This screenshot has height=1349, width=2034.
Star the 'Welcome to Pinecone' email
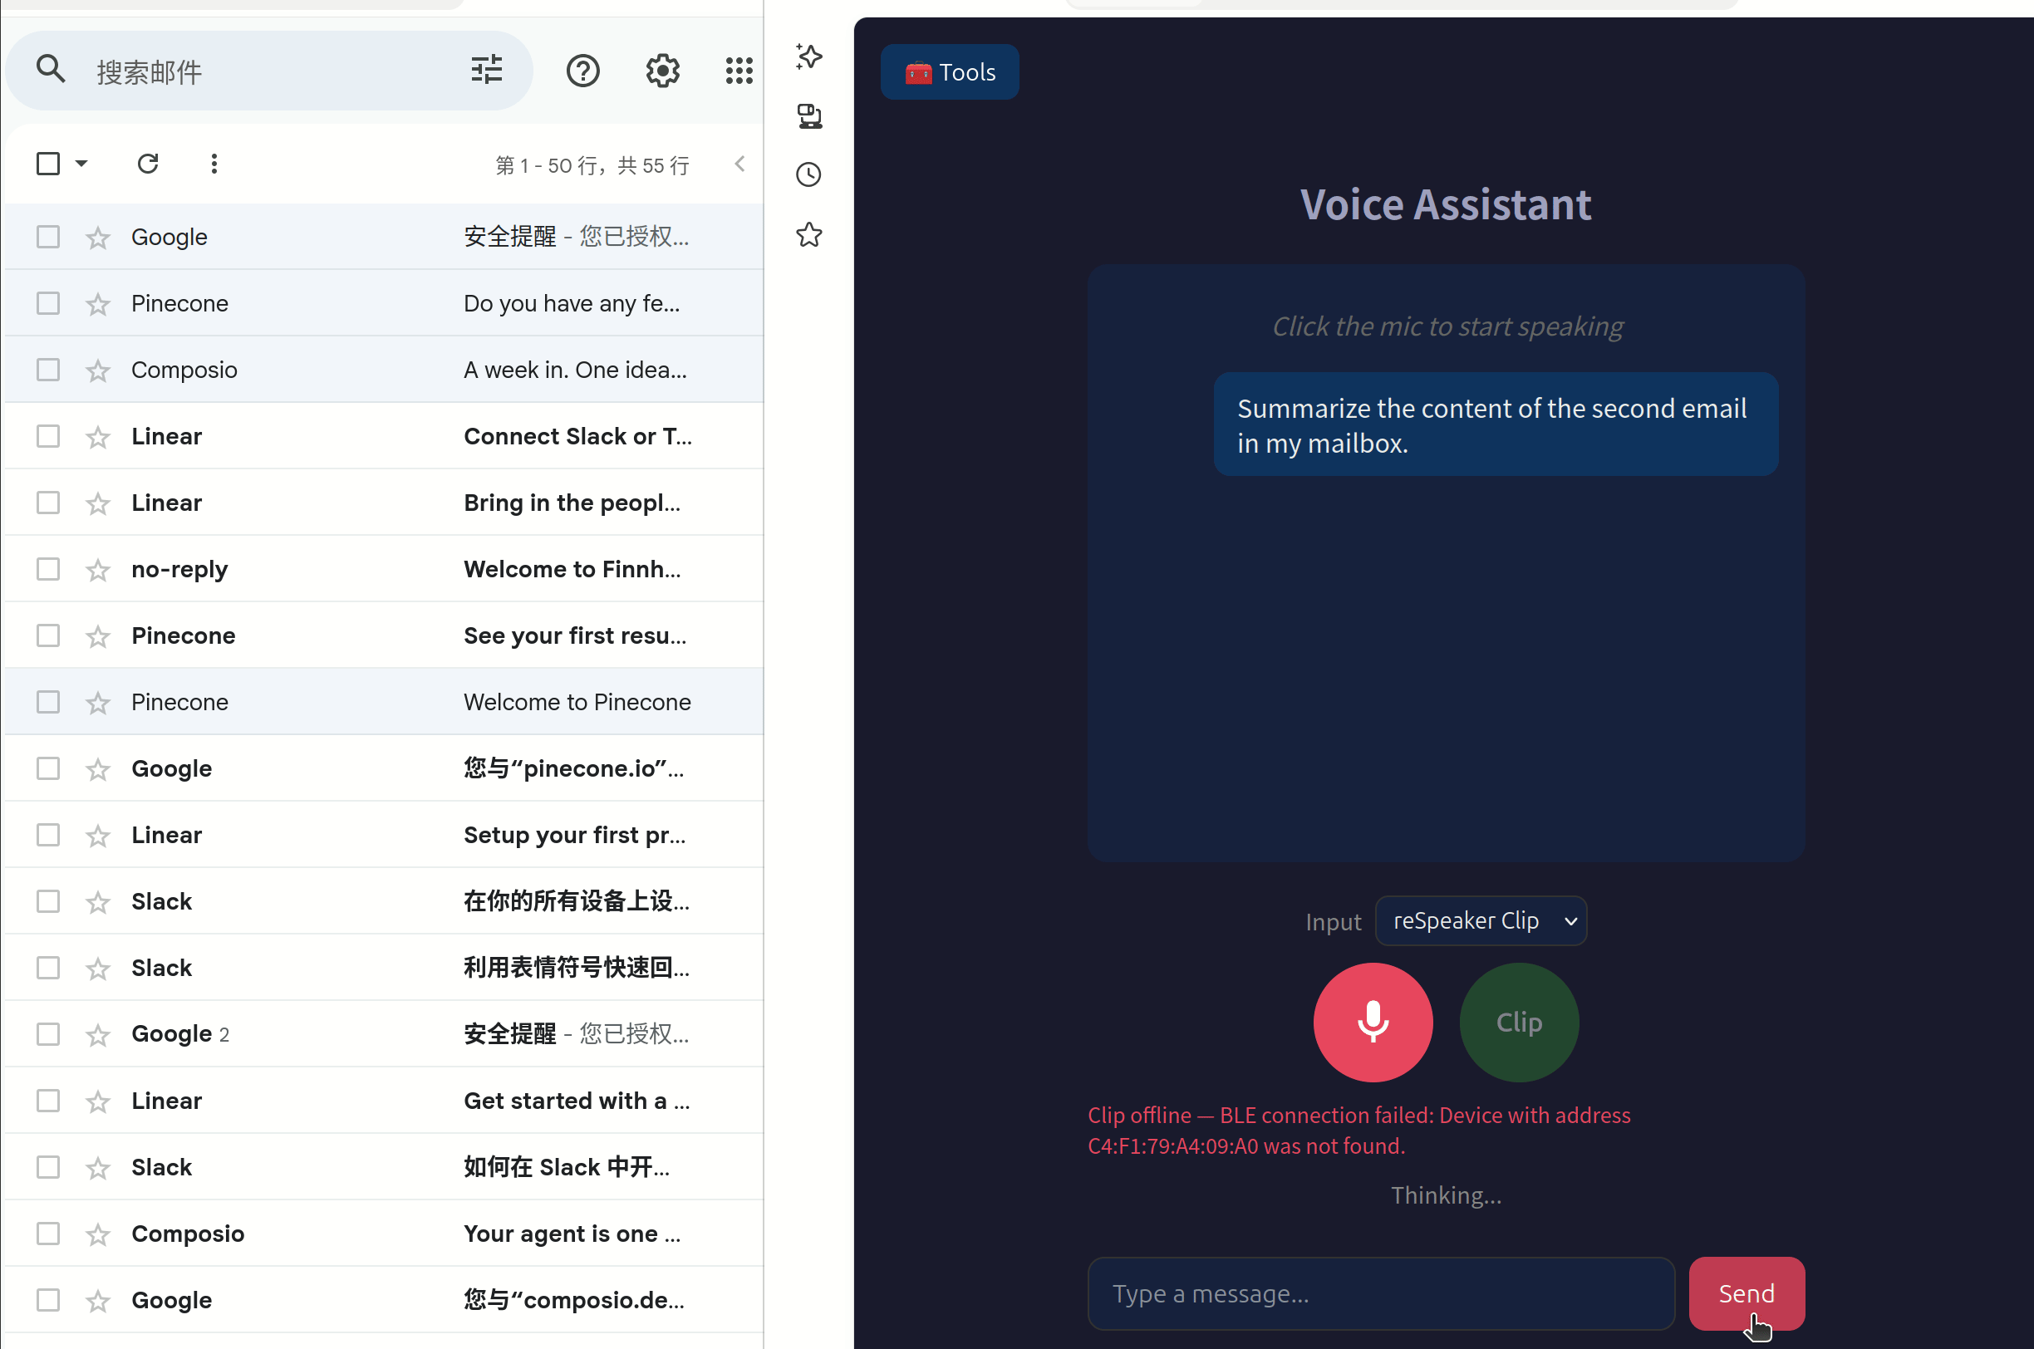pyautogui.click(x=98, y=703)
